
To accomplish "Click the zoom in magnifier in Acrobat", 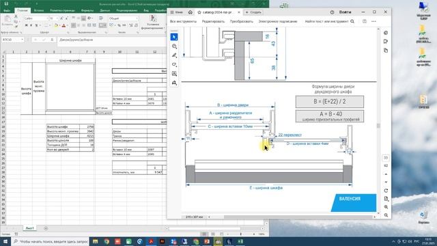I will click(x=386, y=207).
